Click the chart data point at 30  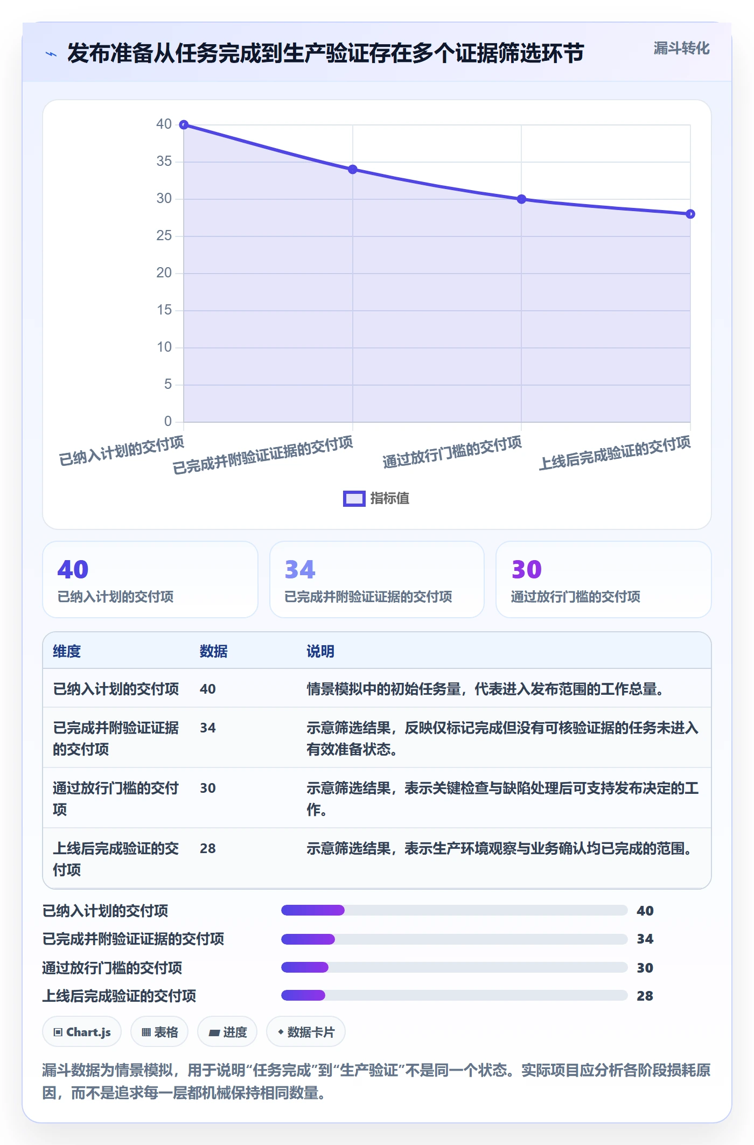(521, 199)
